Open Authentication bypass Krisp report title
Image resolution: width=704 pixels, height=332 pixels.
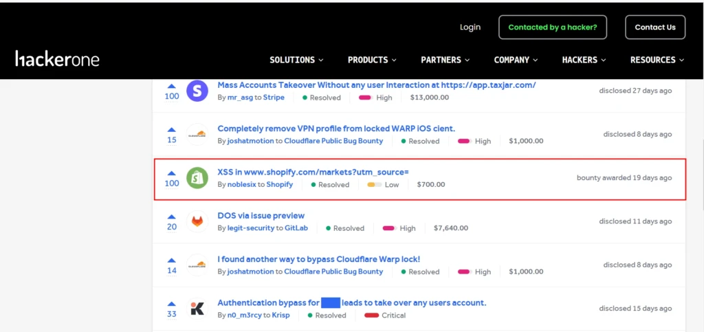click(x=352, y=303)
